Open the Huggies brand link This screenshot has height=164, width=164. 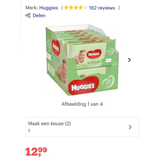pyautogui.click(x=49, y=8)
